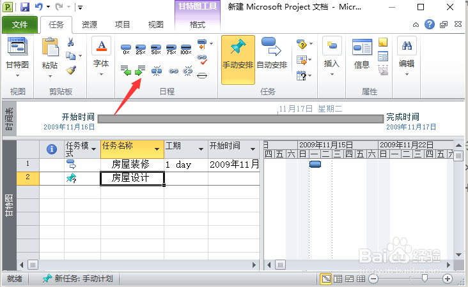Click the Information button
The image size is (468, 287).
tap(362, 54)
